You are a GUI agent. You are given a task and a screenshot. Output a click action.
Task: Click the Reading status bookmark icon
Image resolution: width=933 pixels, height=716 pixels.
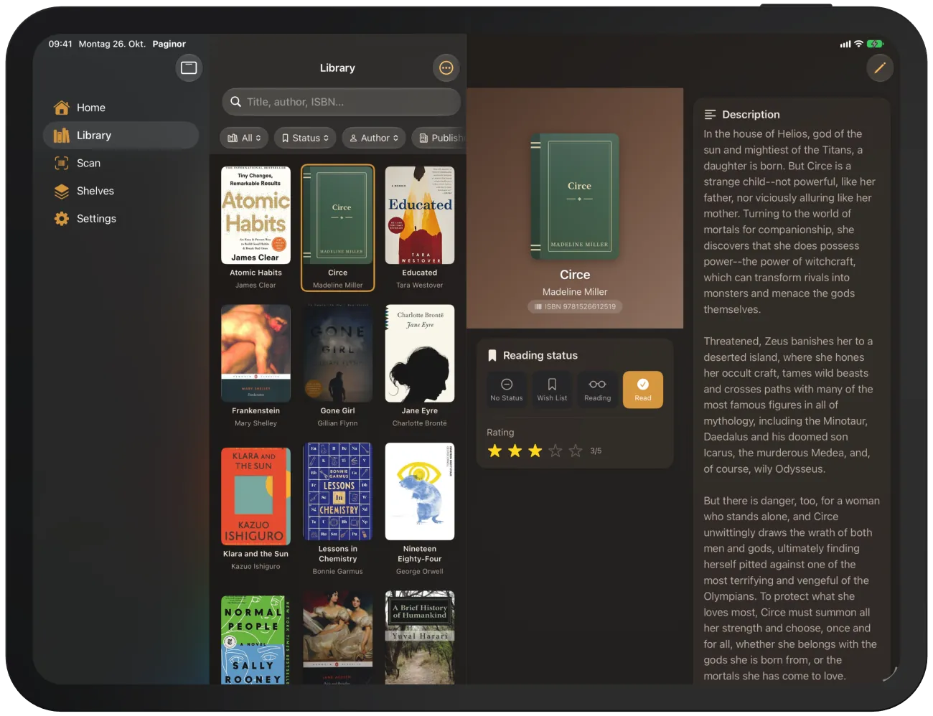pos(492,356)
